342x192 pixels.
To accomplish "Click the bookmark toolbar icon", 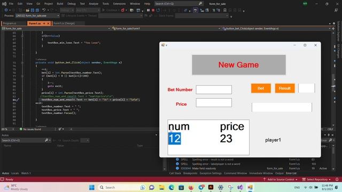I will [x=225, y=10].
